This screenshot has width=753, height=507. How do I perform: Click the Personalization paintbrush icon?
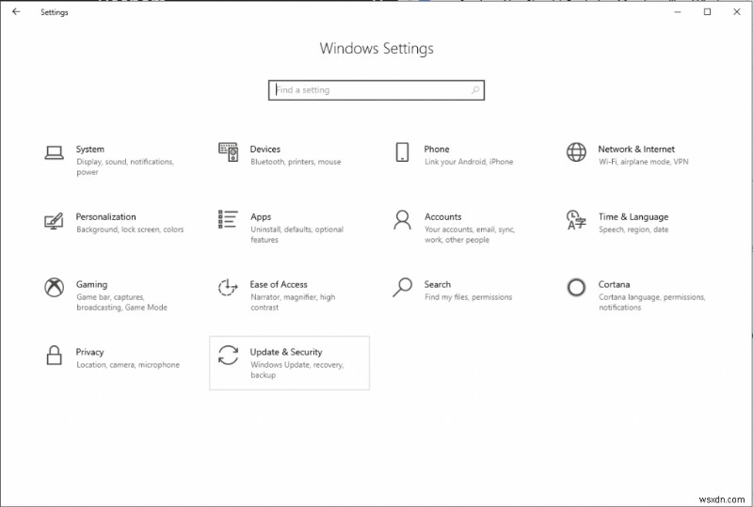point(54,221)
